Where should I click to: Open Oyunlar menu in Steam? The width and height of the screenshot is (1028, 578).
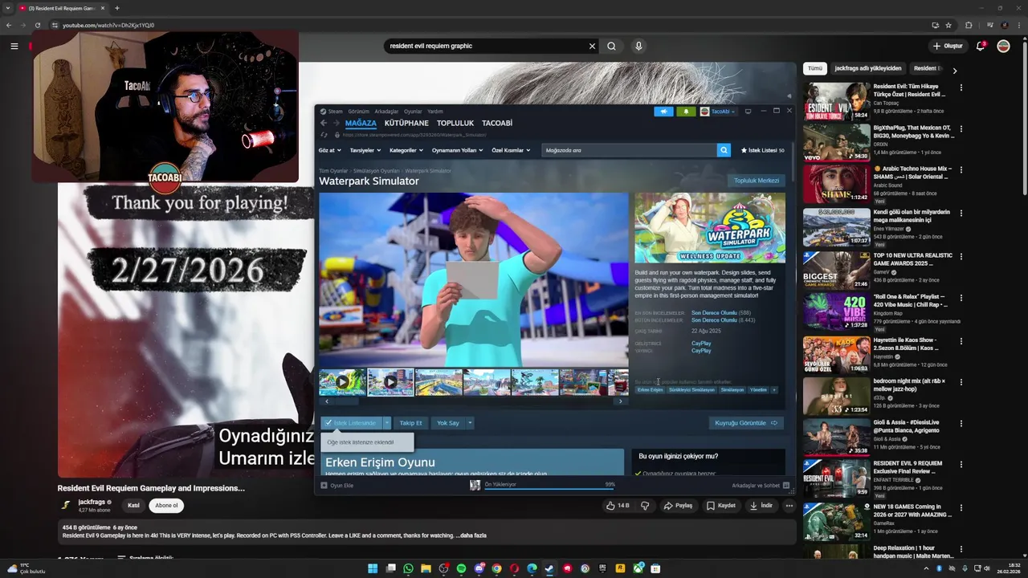click(x=413, y=112)
